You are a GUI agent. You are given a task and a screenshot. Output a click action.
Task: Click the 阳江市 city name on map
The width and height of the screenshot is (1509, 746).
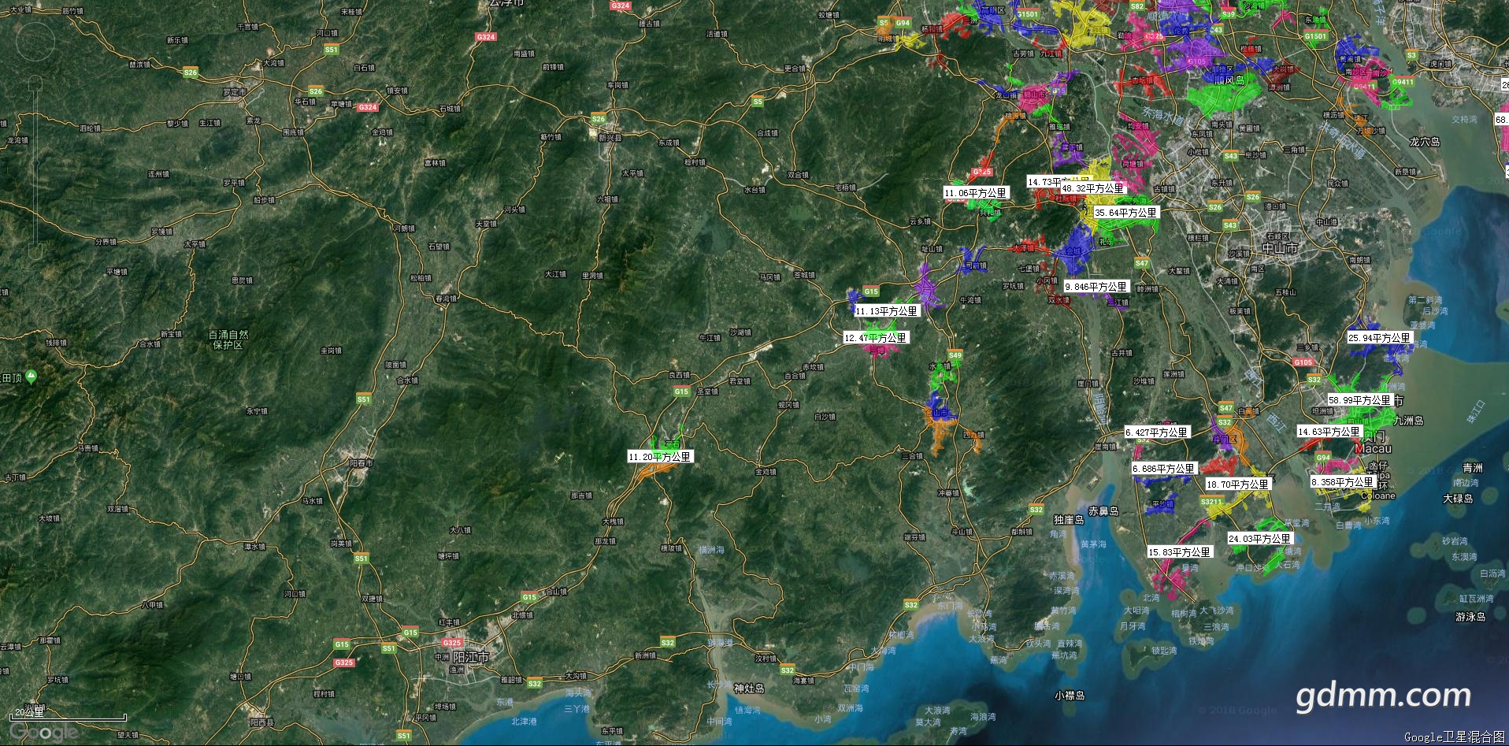click(471, 657)
